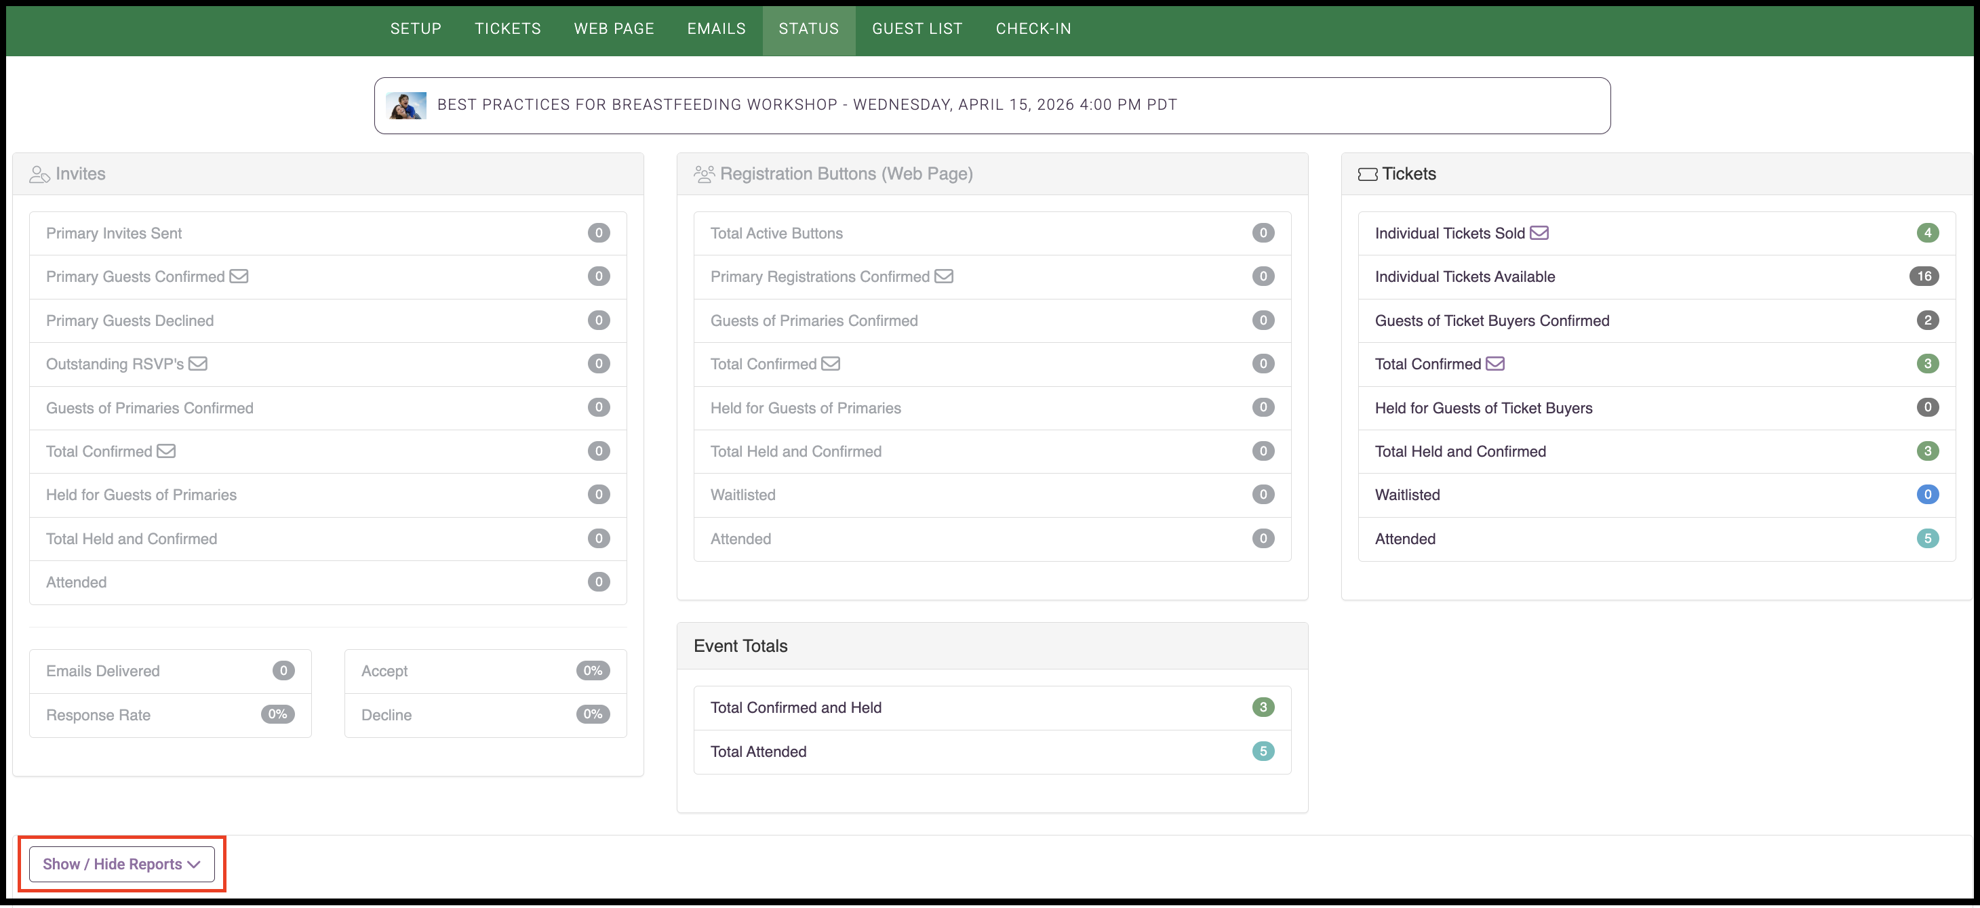
Task: Click the Invites people icon
Action: (40, 174)
